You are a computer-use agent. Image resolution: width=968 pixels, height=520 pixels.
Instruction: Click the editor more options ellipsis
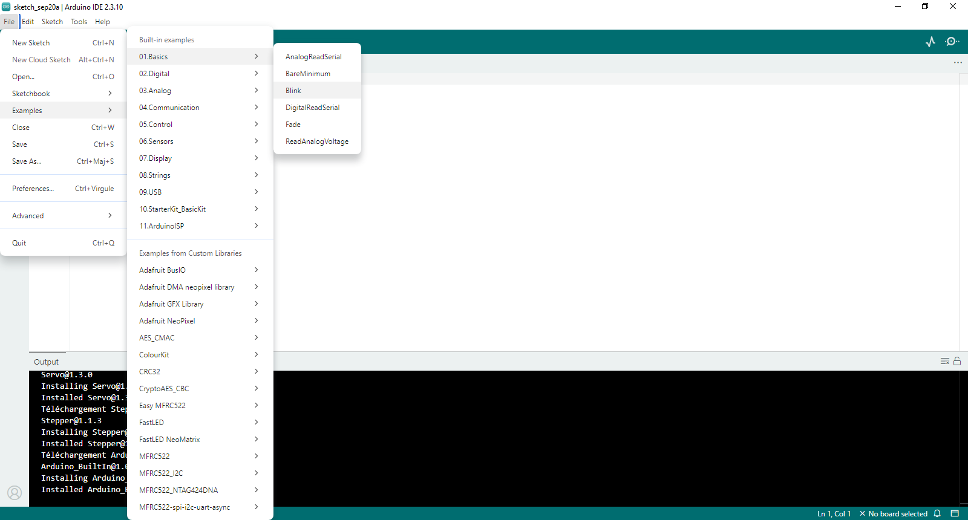[958, 63]
